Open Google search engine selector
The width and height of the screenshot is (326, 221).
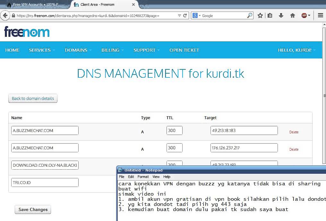(x=196, y=16)
